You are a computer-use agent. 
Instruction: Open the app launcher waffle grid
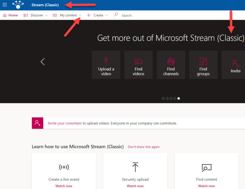pos(5,5)
